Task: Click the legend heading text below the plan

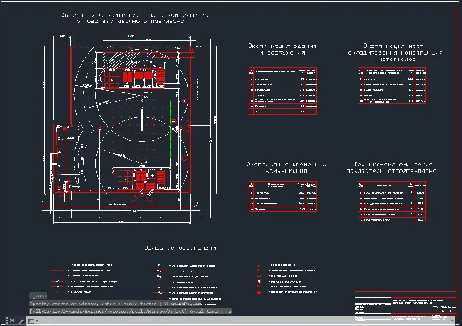Action: [182, 248]
